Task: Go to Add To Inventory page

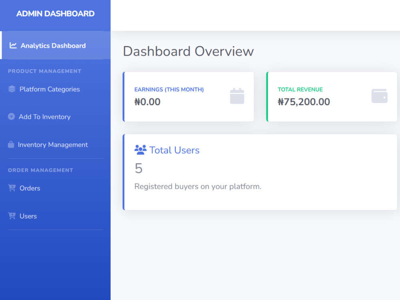Action: 55,116
